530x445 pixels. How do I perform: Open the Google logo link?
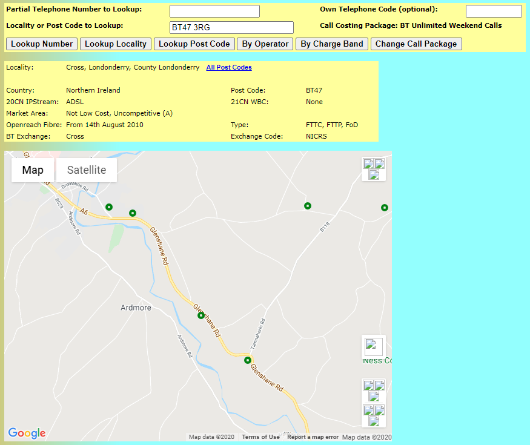[27, 433]
